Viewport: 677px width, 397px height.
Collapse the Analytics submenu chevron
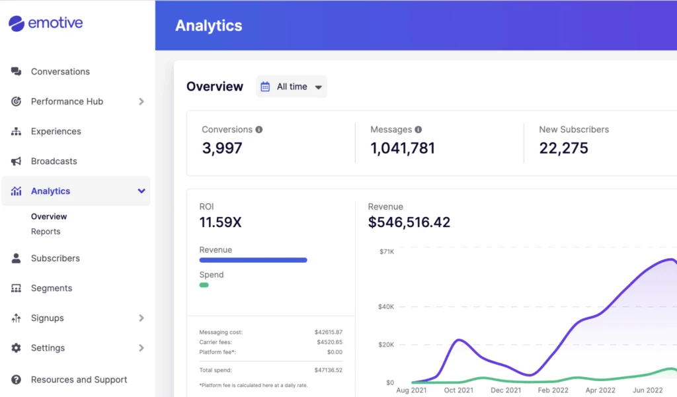click(141, 191)
